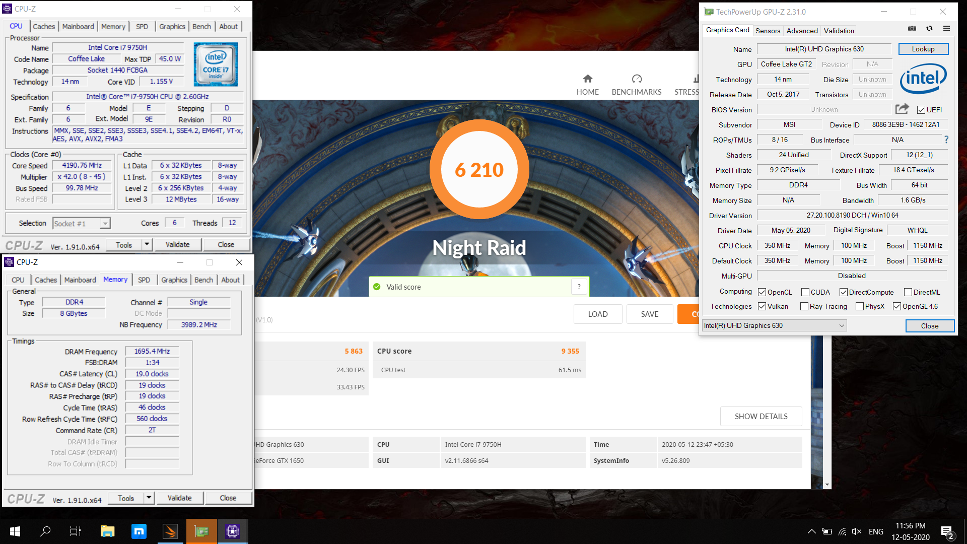Toggle DirectML checkbox
The image size is (967, 544).
tap(908, 292)
